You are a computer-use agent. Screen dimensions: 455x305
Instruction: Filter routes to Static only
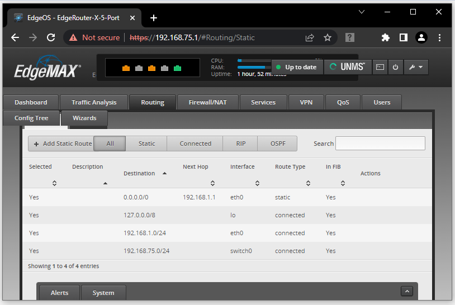pos(146,144)
